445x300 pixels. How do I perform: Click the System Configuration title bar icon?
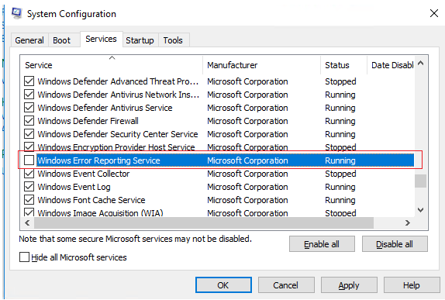(17, 13)
